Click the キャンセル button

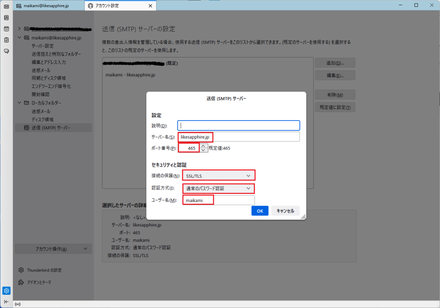285,211
